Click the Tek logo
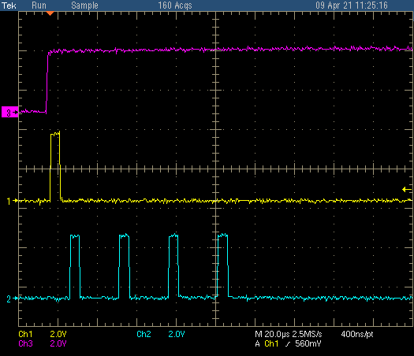Viewport: 414px width, 356px height. tap(9, 6)
